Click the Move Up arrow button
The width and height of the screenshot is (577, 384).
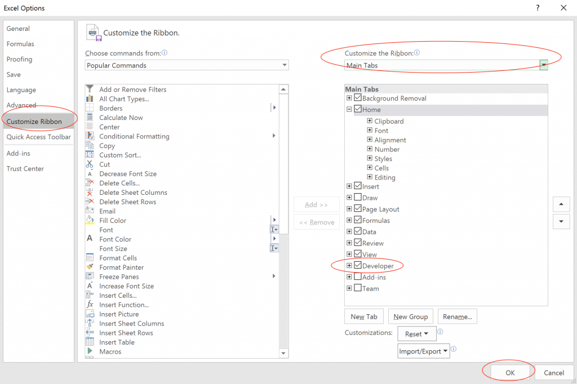561,204
